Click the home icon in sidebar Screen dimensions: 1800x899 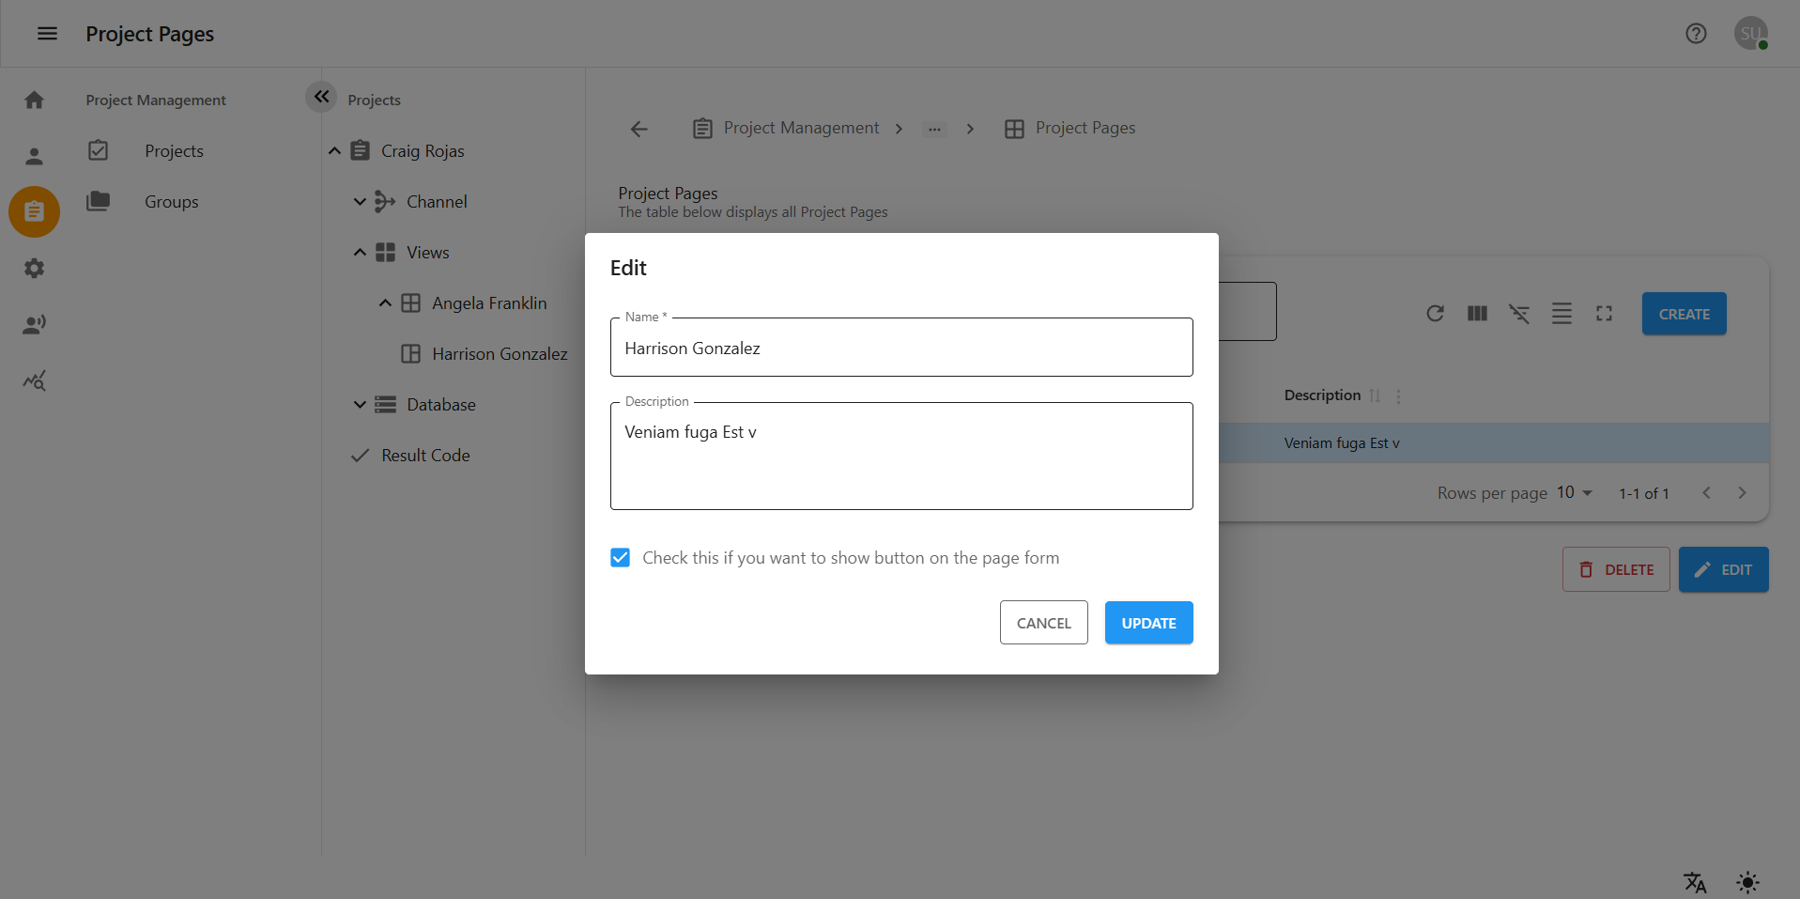(x=35, y=100)
